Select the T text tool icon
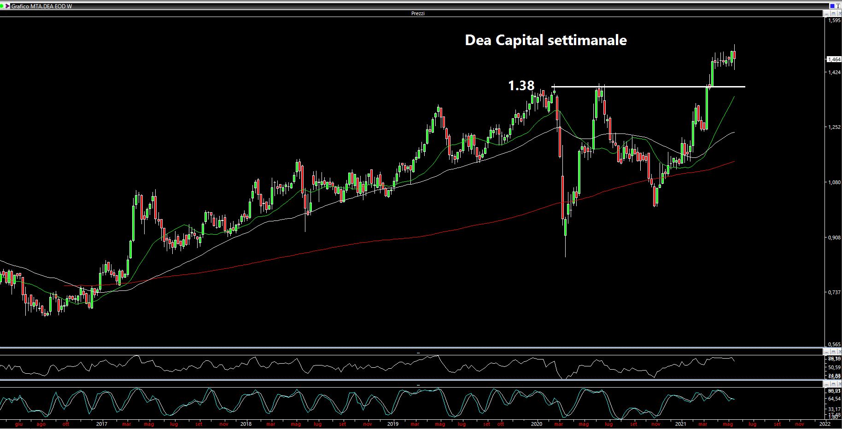Image resolution: width=842 pixels, height=429 pixels. [838, 6]
